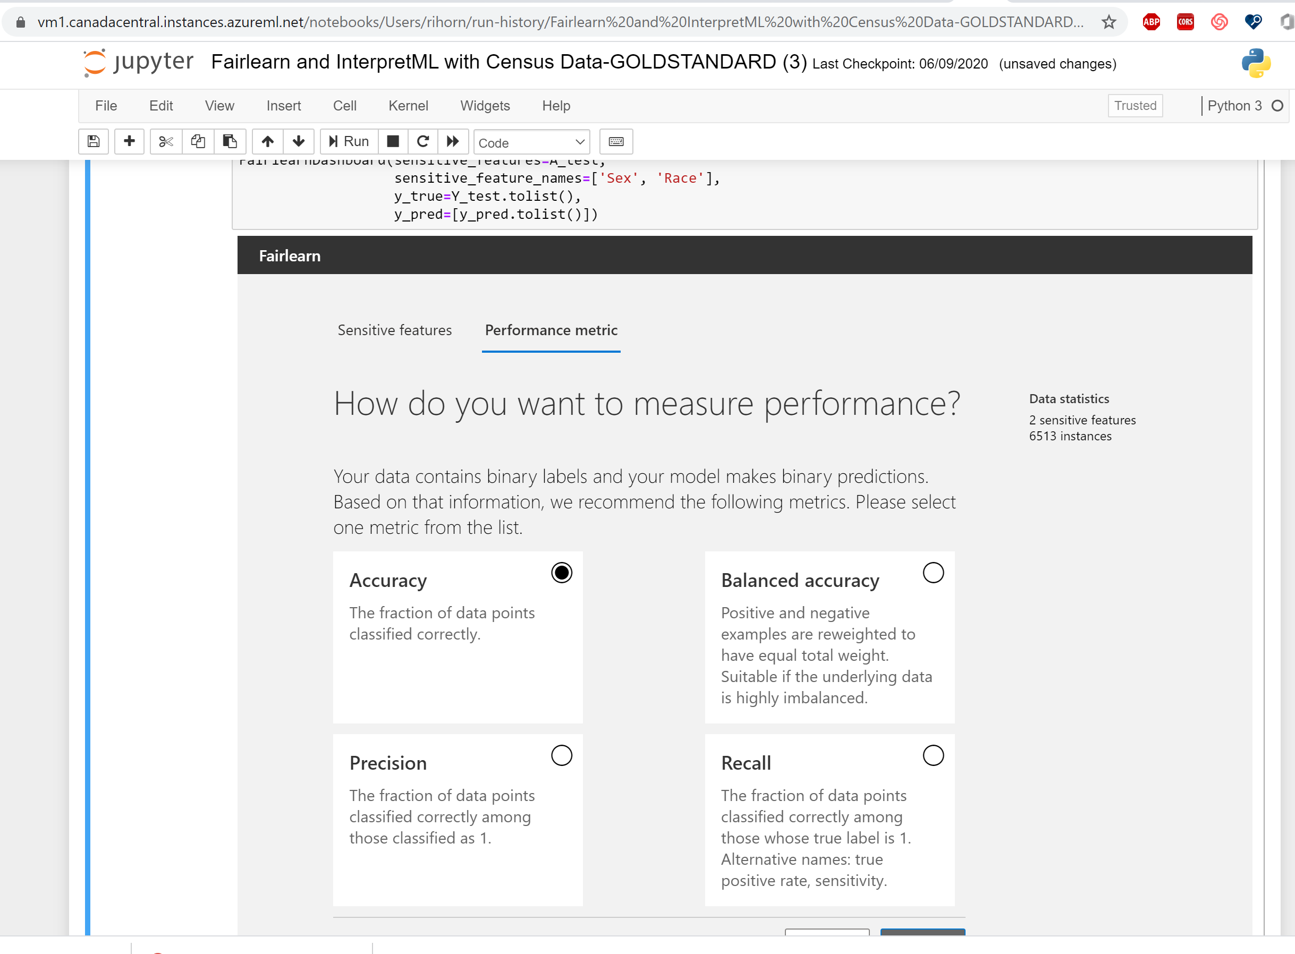The image size is (1295, 954).
Task: Insert a new cell below with plus icon
Action: click(129, 141)
